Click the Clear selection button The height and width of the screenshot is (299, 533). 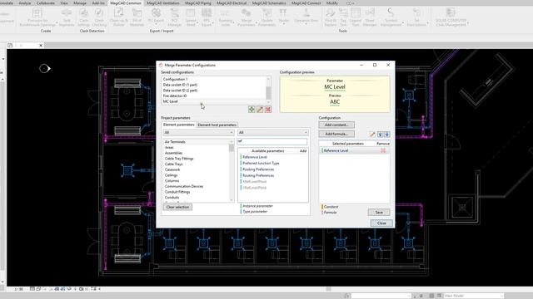(177, 207)
